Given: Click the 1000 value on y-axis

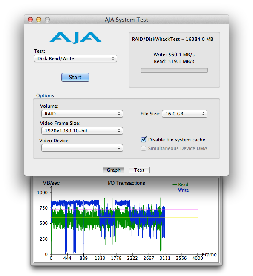Looking at the screenshot, I should pyautogui.click(x=42, y=193).
